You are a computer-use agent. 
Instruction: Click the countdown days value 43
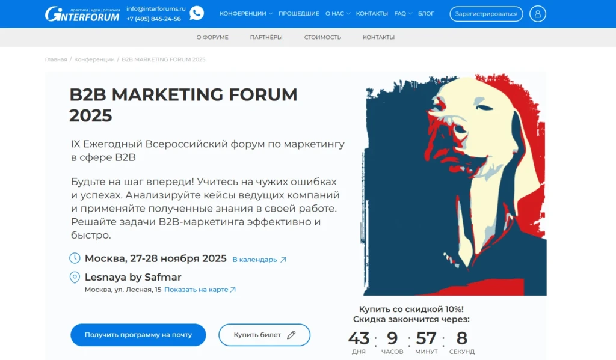[x=359, y=338]
